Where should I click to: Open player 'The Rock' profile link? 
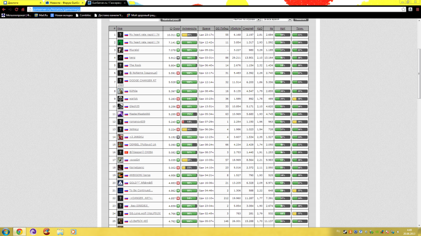135,65
